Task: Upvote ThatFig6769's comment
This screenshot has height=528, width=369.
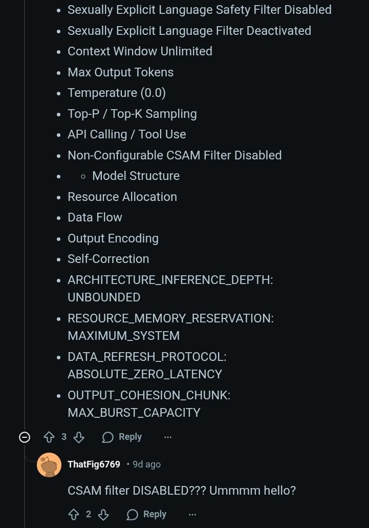Action: click(74, 515)
